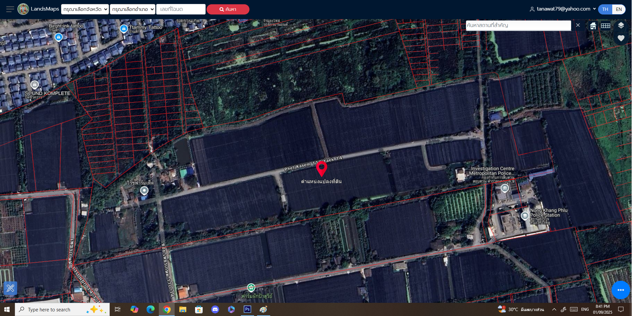The height and width of the screenshot is (316, 633).
Task: Expand the district selection dropdown
Action: (x=132, y=9)
